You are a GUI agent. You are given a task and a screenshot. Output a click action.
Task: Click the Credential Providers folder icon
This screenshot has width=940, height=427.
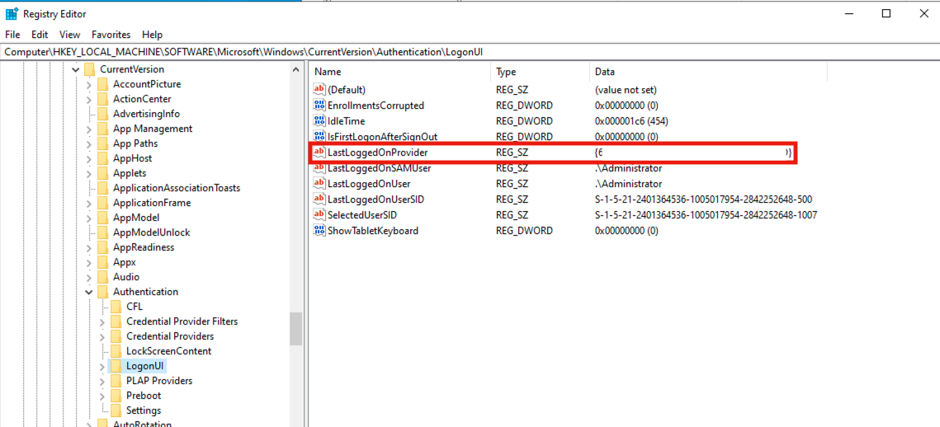pyautogui.click(x=116, y=336)
